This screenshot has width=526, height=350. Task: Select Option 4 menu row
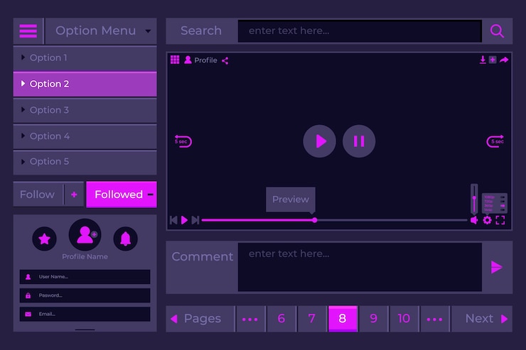(85, 136)
